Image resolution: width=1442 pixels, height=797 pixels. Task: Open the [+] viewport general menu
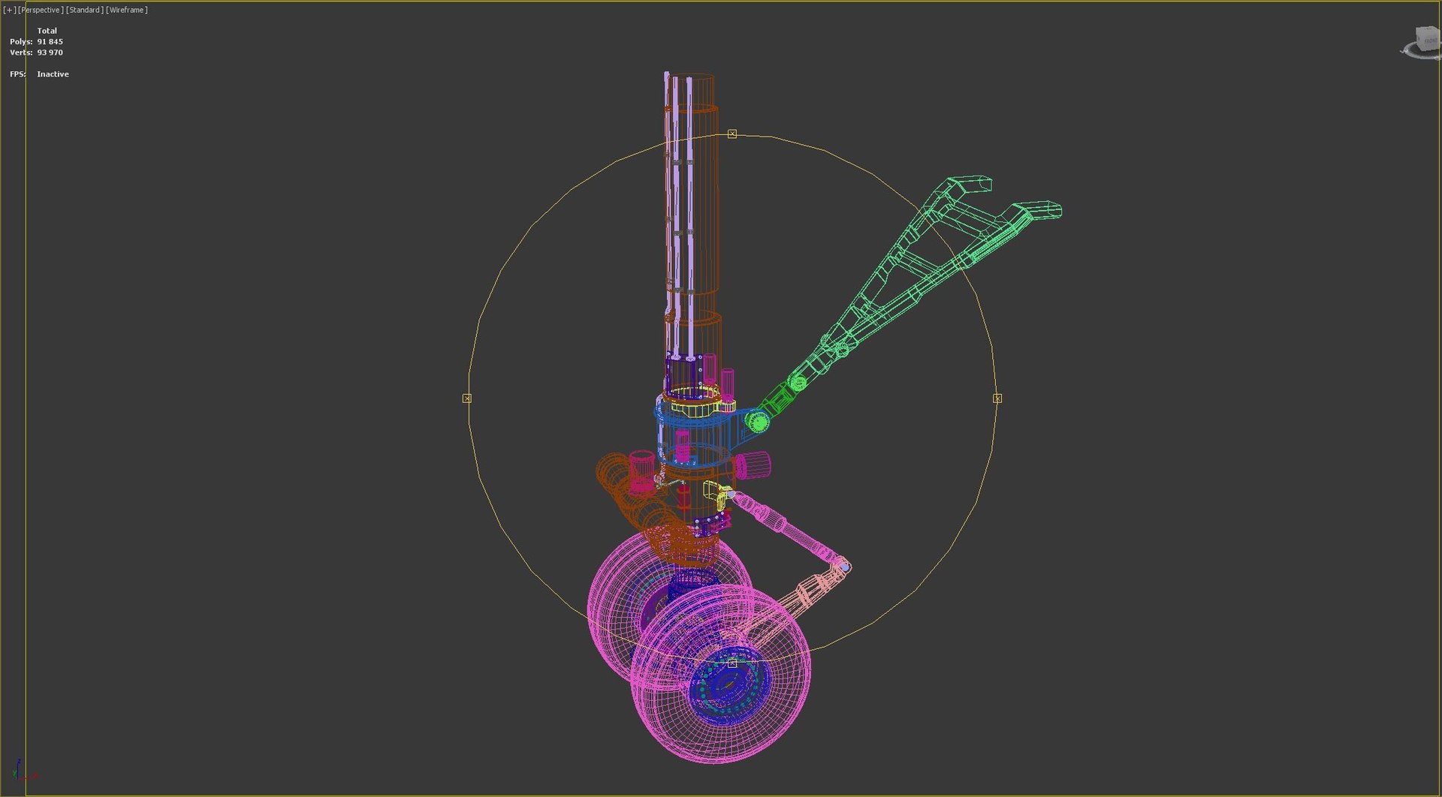click(9, 10)
